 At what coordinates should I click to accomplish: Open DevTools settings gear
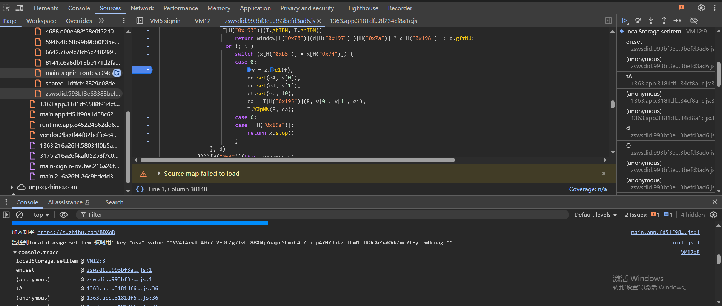pyautogui.click(x=701, y=8)
